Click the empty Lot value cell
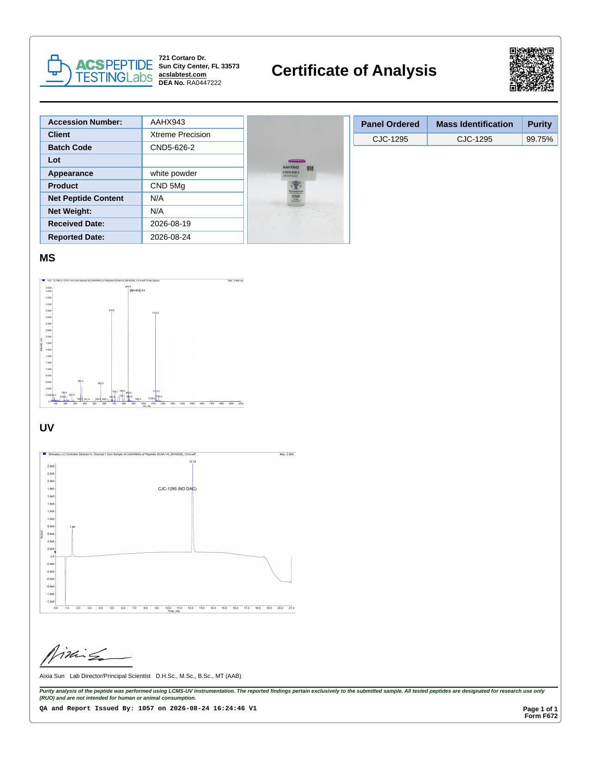Viewport: 589px width, 762px height. coord(193,160)
